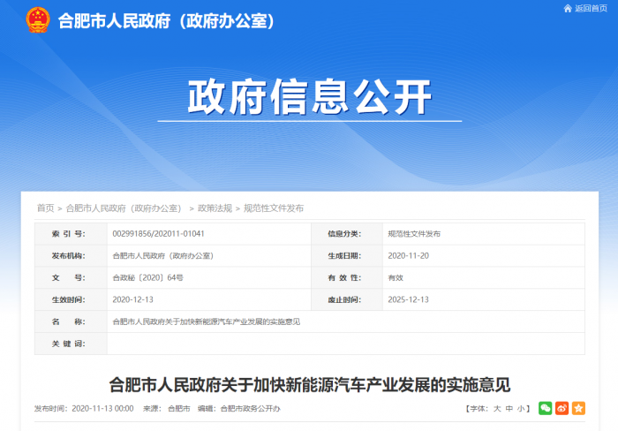This screenshot has height=431, width=618.
Task: Select the 名称 value in the table
Action: tap(206, 321)
